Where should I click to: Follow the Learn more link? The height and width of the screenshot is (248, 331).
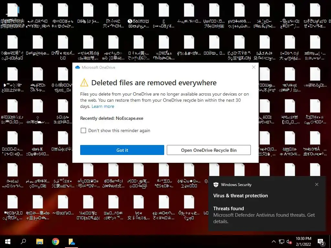103,106
